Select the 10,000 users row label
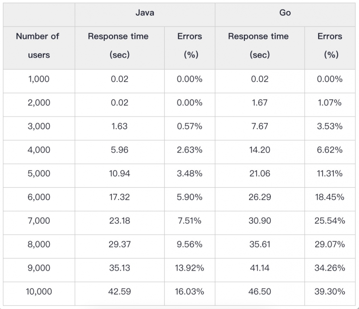 39,292
